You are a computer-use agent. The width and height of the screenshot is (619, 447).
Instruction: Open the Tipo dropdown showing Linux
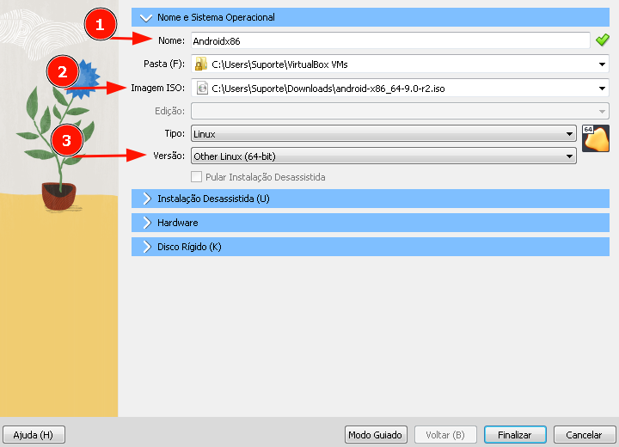[383, 134]
